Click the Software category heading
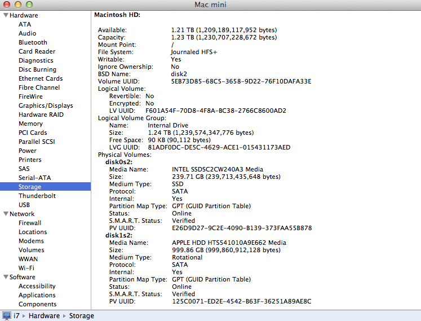Screen dimensions: 421x321 pos(23,277)
